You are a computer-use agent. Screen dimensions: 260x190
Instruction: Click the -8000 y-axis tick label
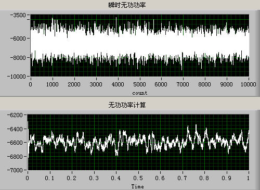[x=18, y=58]
